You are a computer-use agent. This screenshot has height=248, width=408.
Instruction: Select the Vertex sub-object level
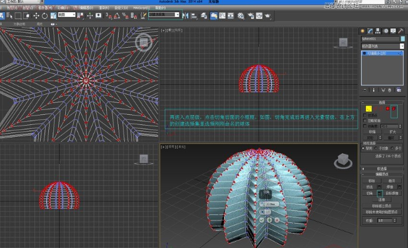[x=368, y=109]
